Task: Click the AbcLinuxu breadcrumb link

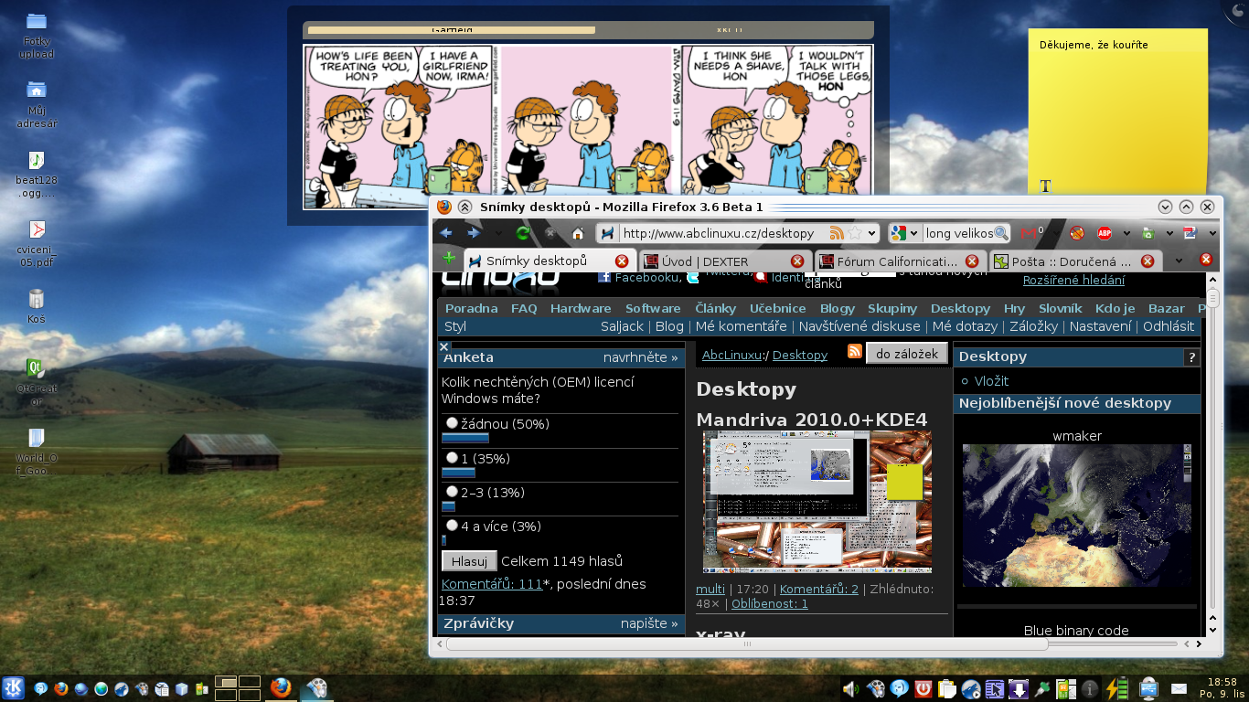Action: point(731,355)
